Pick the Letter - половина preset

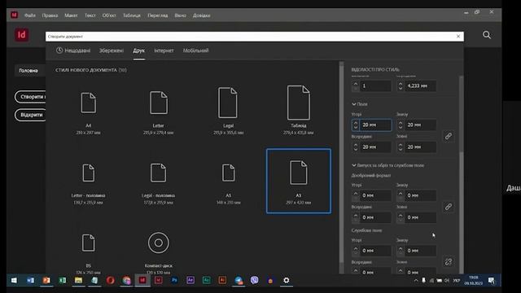89,183
